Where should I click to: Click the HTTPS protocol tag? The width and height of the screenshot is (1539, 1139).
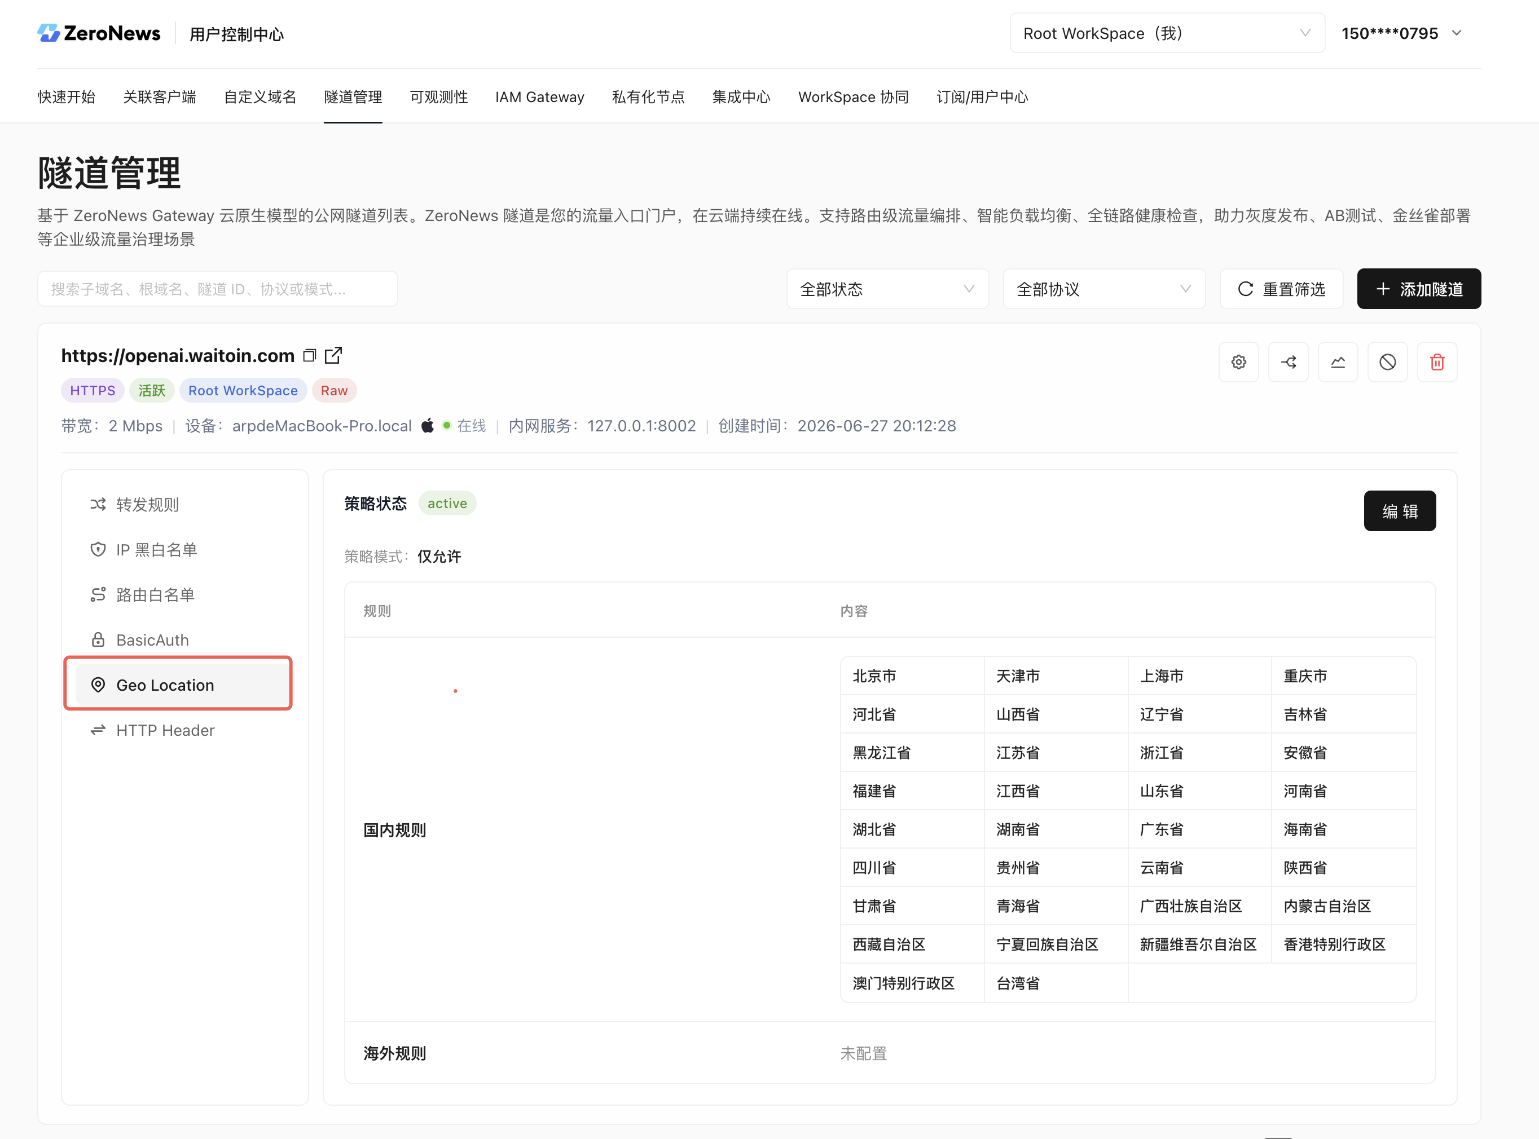tap(93, 390)
